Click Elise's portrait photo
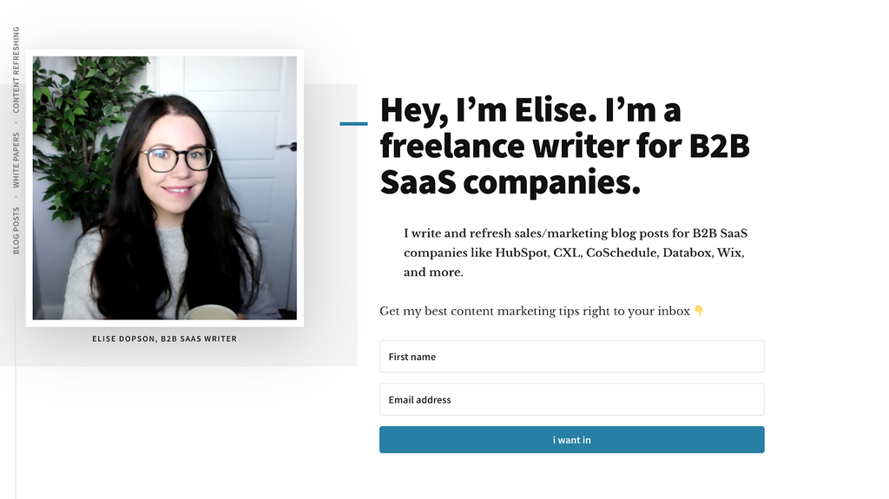 coord(165,188)
